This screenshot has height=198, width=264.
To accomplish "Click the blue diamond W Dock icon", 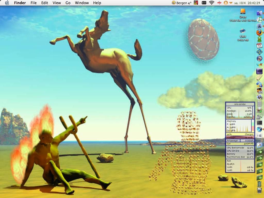I will coord(259,52).
